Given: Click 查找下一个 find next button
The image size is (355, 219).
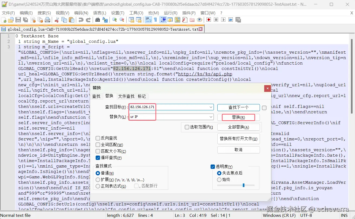Looking at the screenshot, I should pyautogui.click(x=238, y=108).
